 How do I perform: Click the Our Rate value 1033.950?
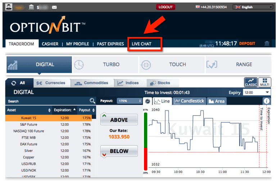tap(119, 137)
